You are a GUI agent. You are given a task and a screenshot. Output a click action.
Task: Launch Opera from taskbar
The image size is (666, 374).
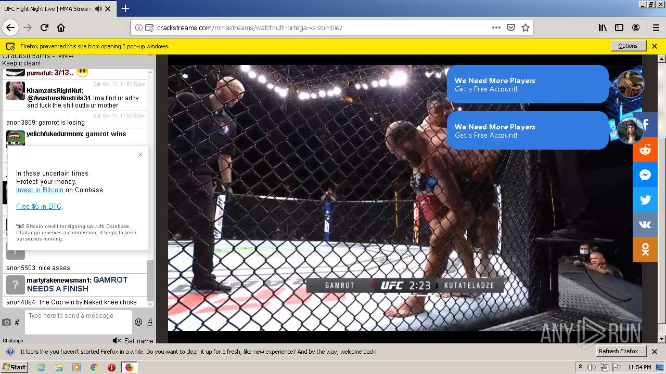tap(111, 367)
